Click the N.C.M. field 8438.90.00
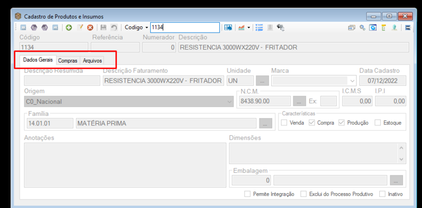 click(x=265, y=102)
